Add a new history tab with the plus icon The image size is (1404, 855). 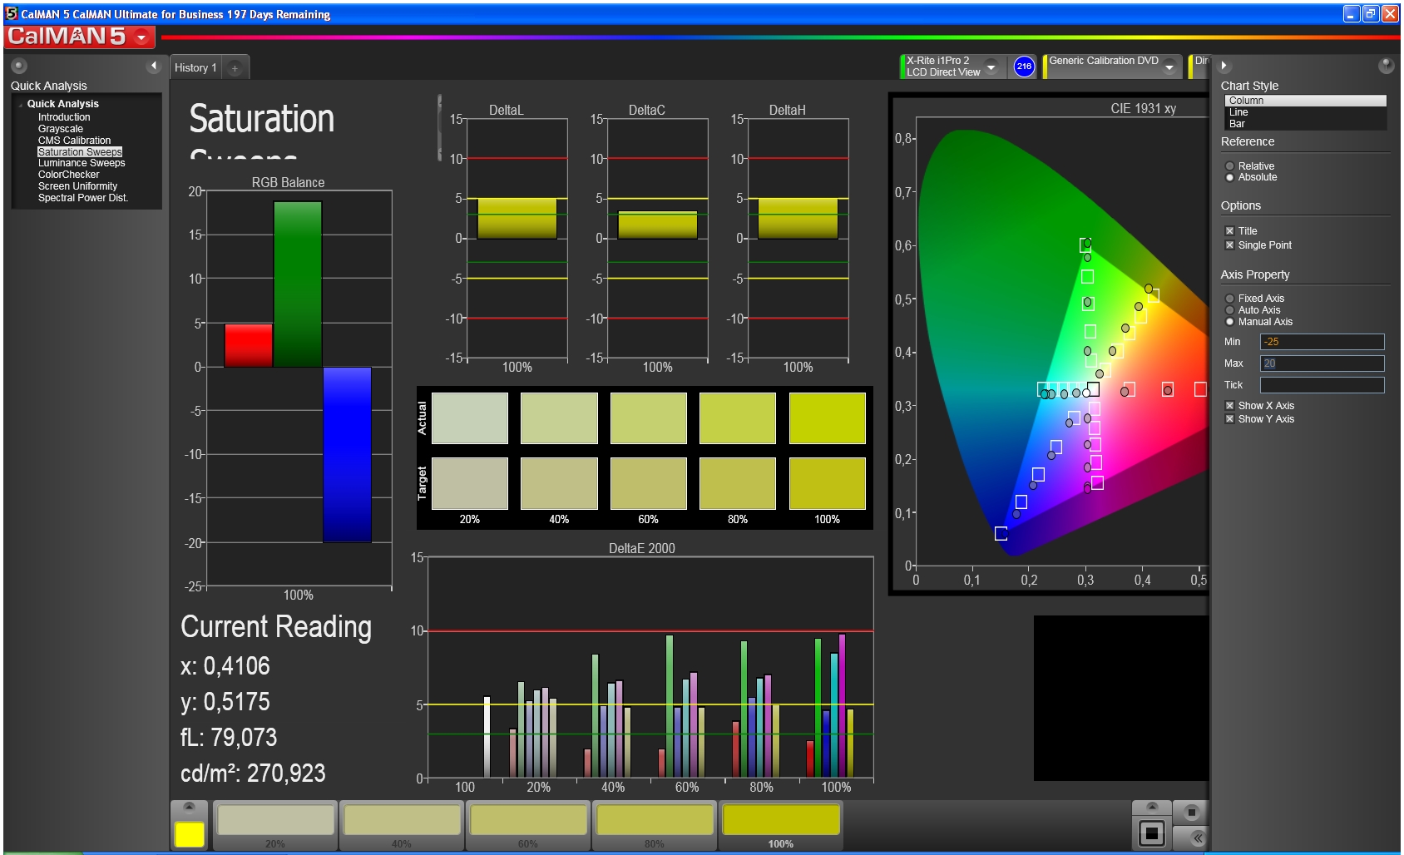coord(235,68)
